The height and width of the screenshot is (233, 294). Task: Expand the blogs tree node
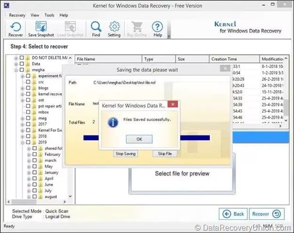tap(22, 88)
